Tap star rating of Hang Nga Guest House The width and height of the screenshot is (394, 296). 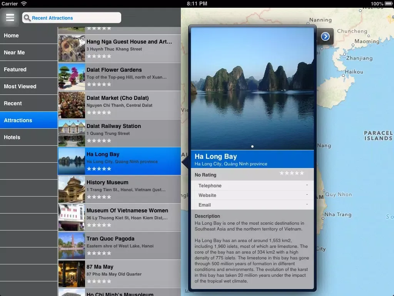[x=99, y=56]
